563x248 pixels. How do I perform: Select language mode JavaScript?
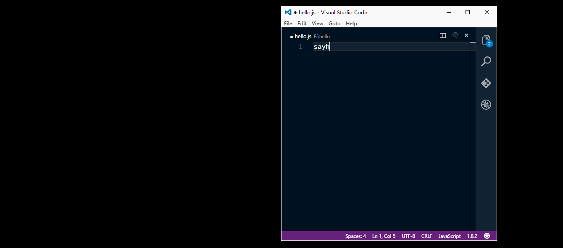[450, 236]
